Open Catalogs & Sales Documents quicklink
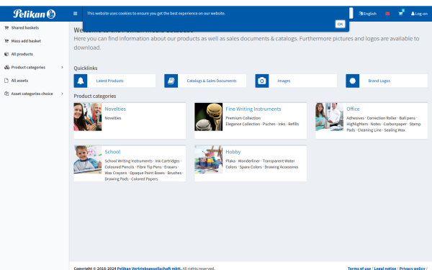This screenshot has width=432, height=270. pyautogui.click(x=212, y=81)
